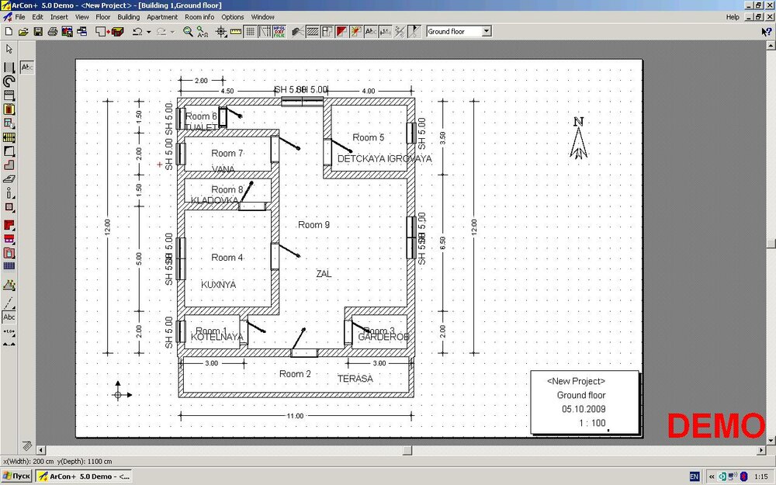The width and height of the screenshot is (776, 485).
Task: Open the Ground floor dropdown
Action: [x=487, y=31]
